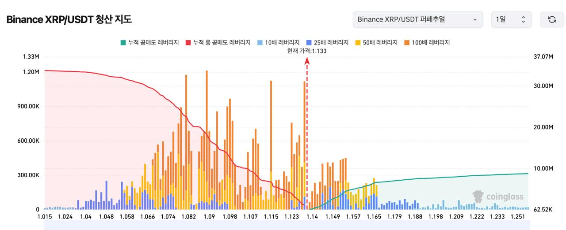Click the coinglass watermark logo

[498, 197]
